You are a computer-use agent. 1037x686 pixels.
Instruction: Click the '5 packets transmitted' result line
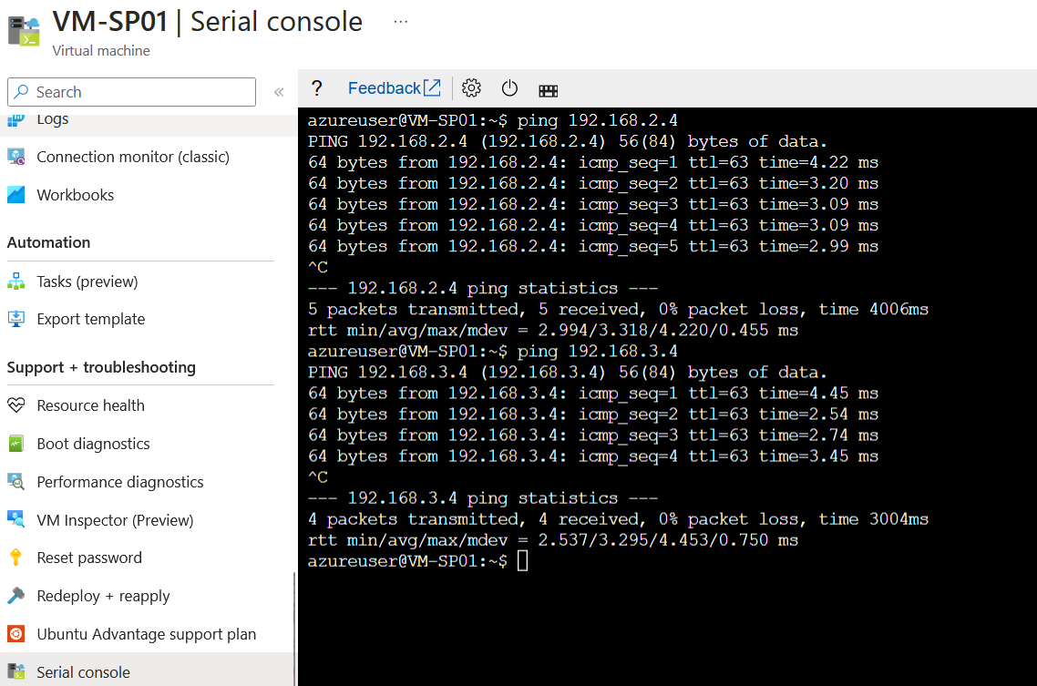pos(619,310)
